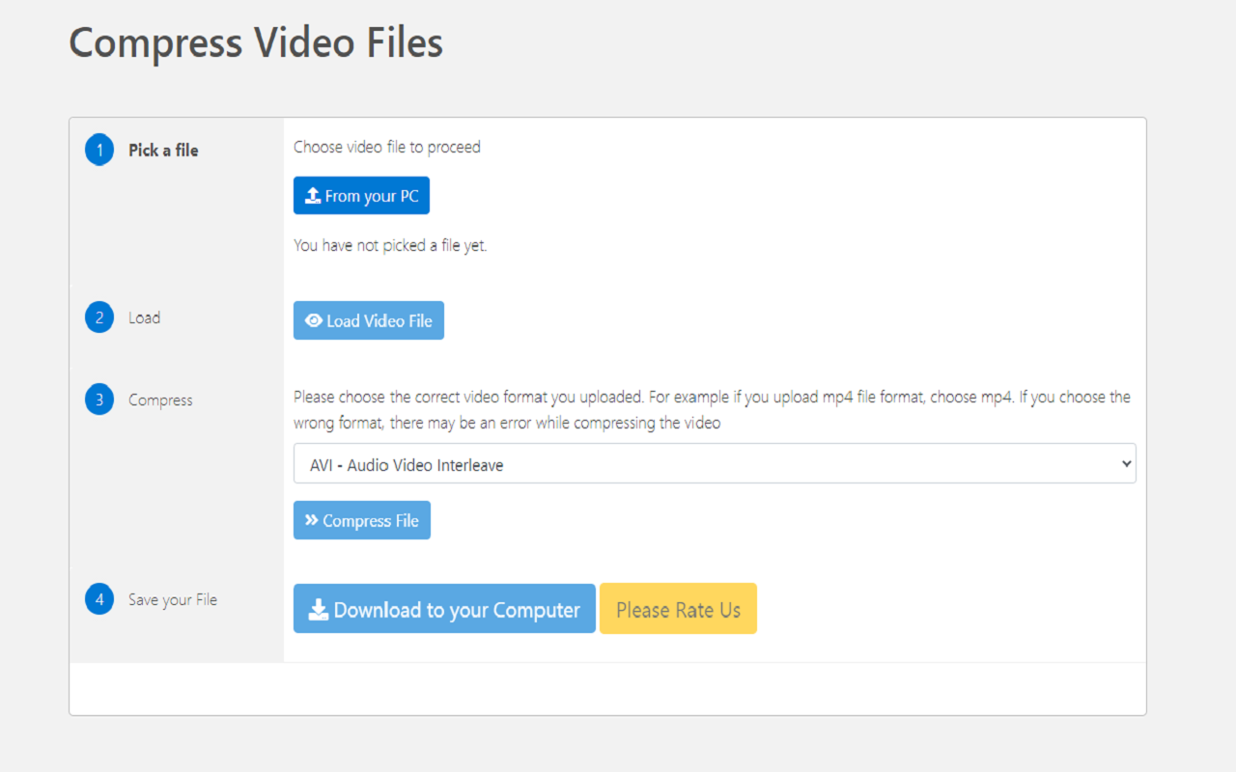Screen dimensions: 1236x772
Task: Open the AVI - Audio Video Interleave format dropdown
Action: [715, 464]
